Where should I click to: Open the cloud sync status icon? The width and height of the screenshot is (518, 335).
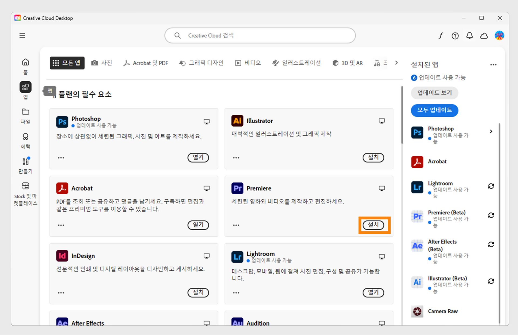(484, 36)
